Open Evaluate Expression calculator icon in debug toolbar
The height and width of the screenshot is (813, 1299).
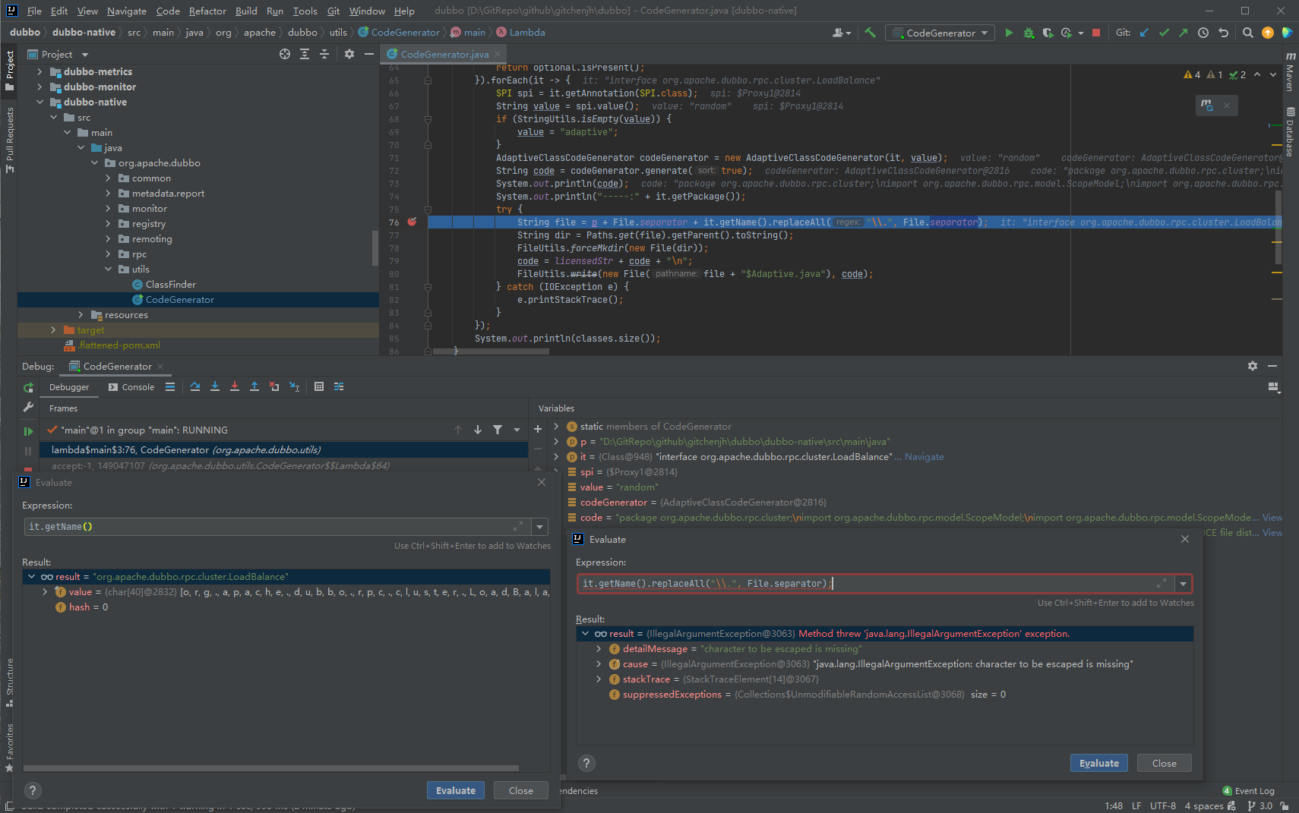coord(319,387)
